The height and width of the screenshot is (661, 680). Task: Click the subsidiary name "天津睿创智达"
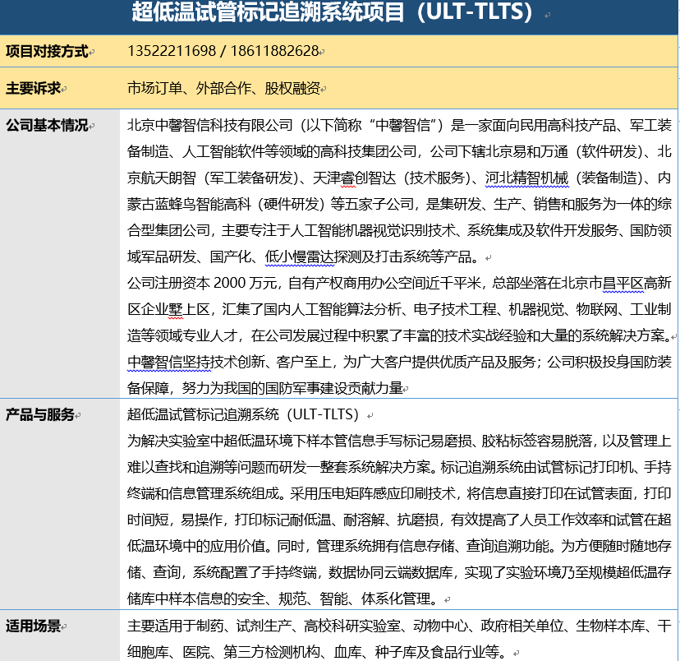click(354, 178)
